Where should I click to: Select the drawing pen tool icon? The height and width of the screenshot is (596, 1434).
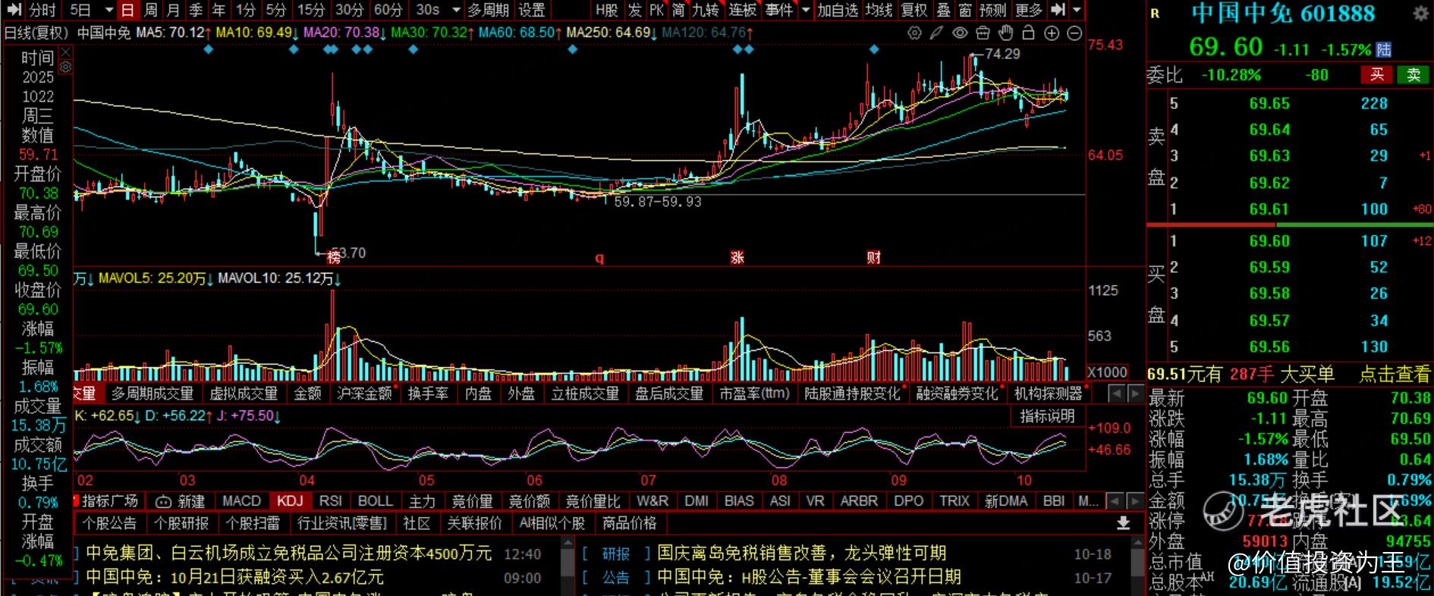tap(937, 33)
